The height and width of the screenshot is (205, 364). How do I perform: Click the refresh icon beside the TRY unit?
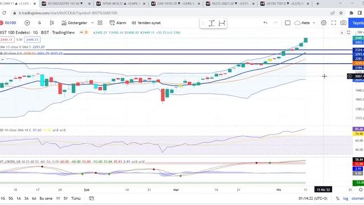coord(349,32)
